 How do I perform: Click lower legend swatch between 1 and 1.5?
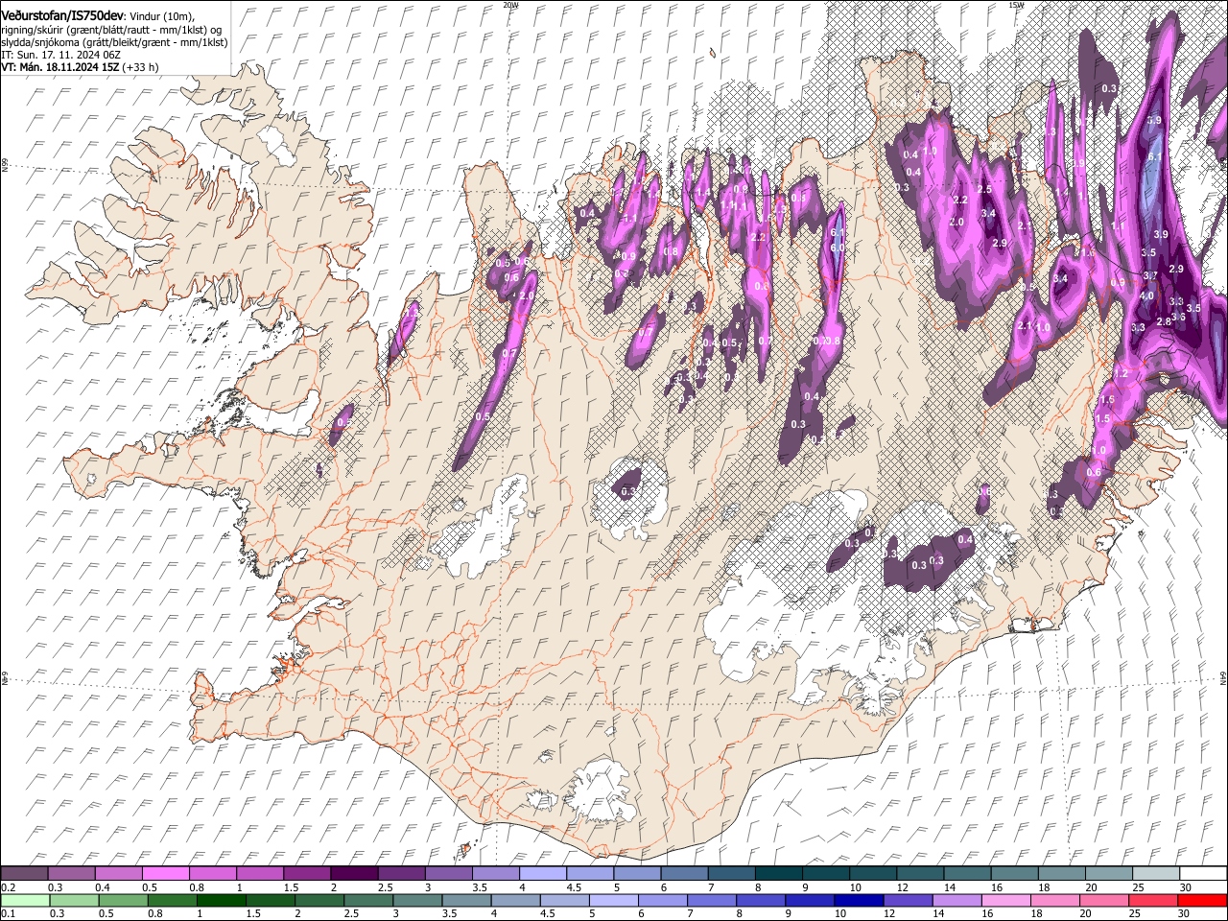tap(223, 900)
